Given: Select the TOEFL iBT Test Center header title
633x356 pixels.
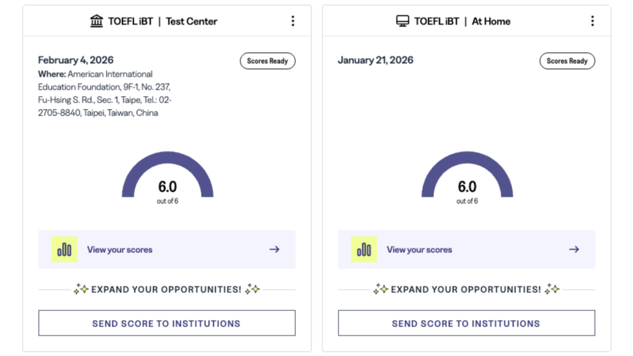Looking at the screenshot, I should coord(163,21).
